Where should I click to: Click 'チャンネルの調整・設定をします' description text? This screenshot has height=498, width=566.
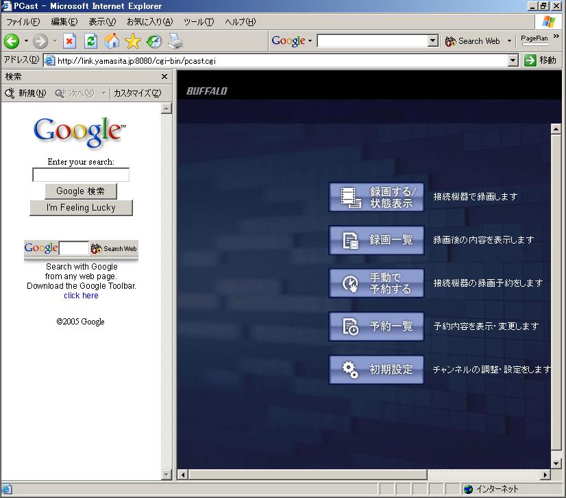[492, 369]
